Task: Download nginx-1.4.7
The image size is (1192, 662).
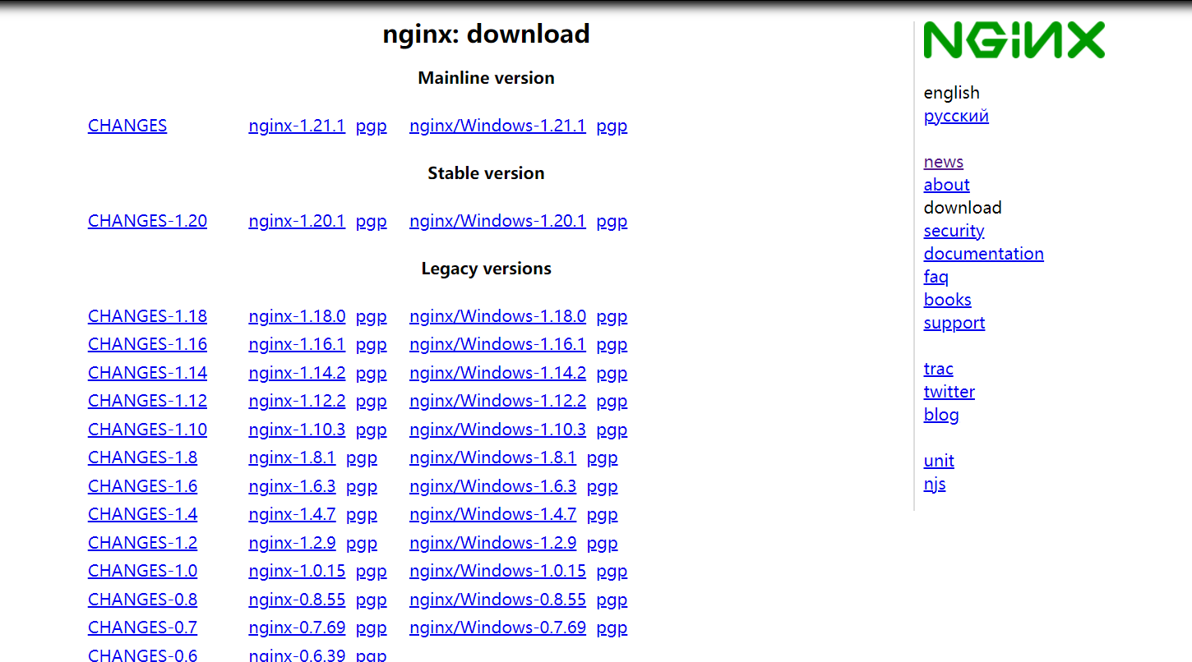Action: point(292,514)
